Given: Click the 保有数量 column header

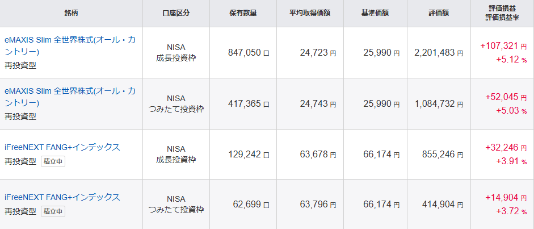Looking at the screenshot, I should tap(243, 13).
